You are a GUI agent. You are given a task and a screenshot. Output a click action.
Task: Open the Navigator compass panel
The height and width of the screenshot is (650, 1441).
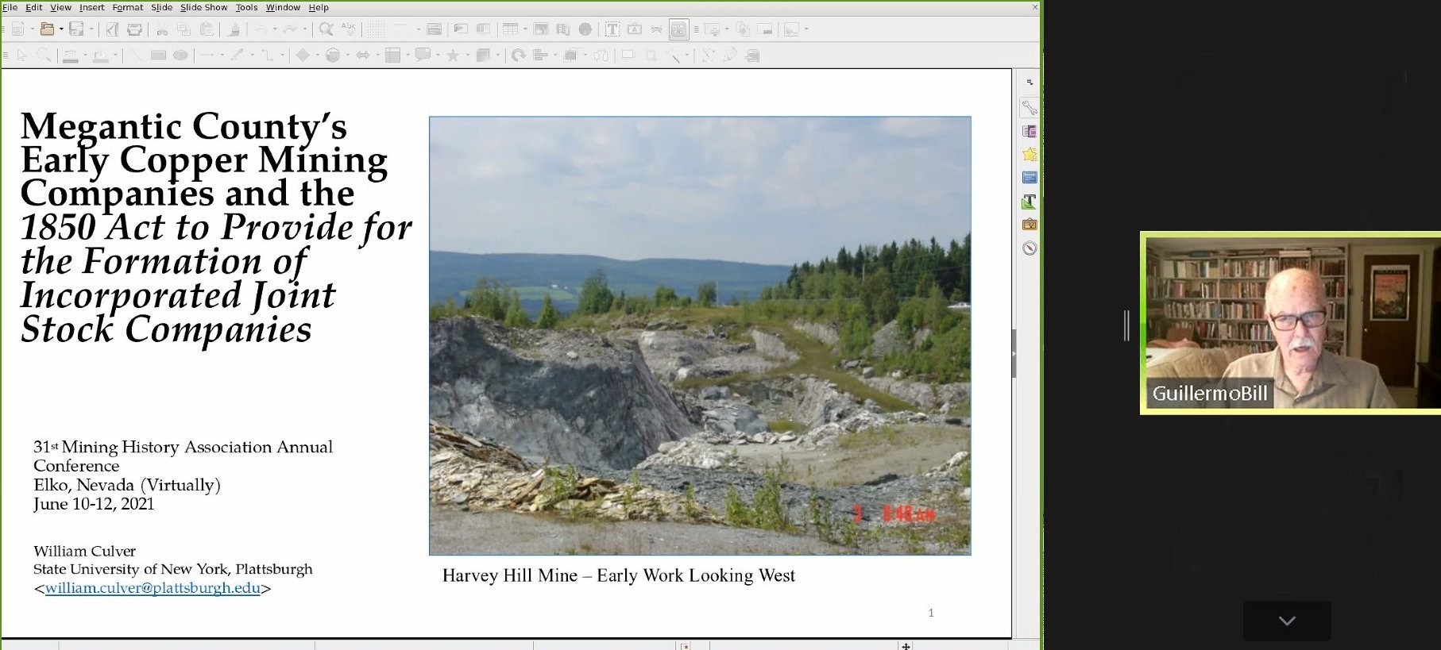[1030, 248]
